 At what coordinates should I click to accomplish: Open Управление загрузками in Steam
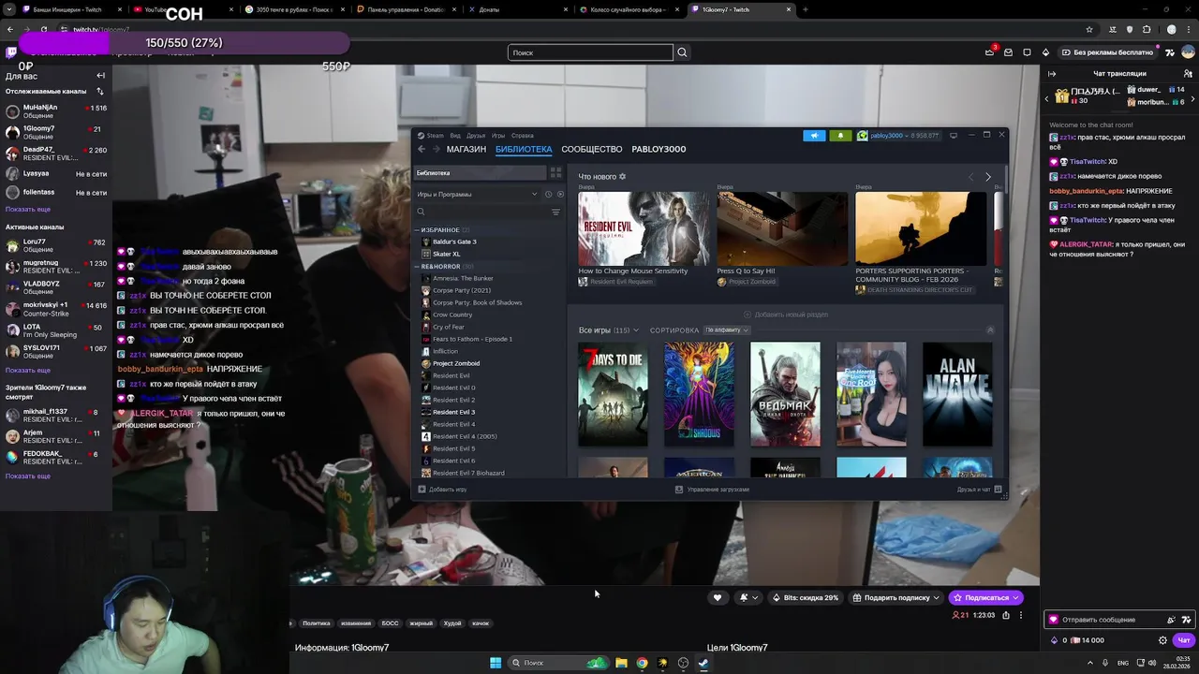pos(713,490)
